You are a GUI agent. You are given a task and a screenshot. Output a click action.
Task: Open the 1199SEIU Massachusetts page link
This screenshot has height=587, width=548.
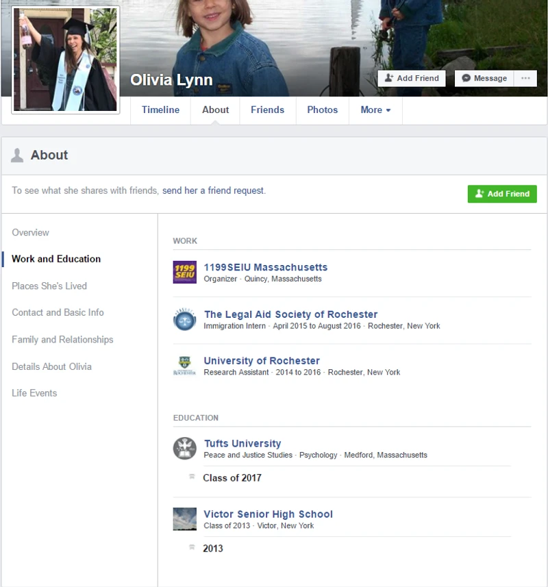pos(265,267)
